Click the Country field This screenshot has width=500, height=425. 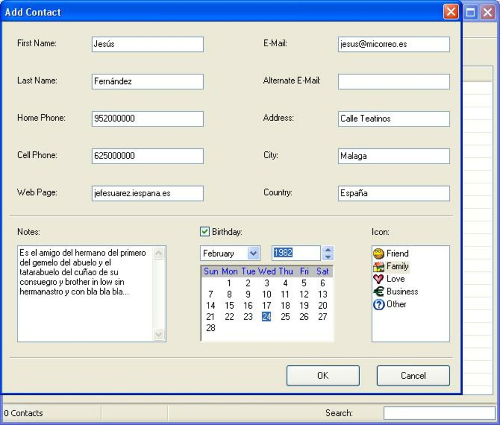pos(394,193)
